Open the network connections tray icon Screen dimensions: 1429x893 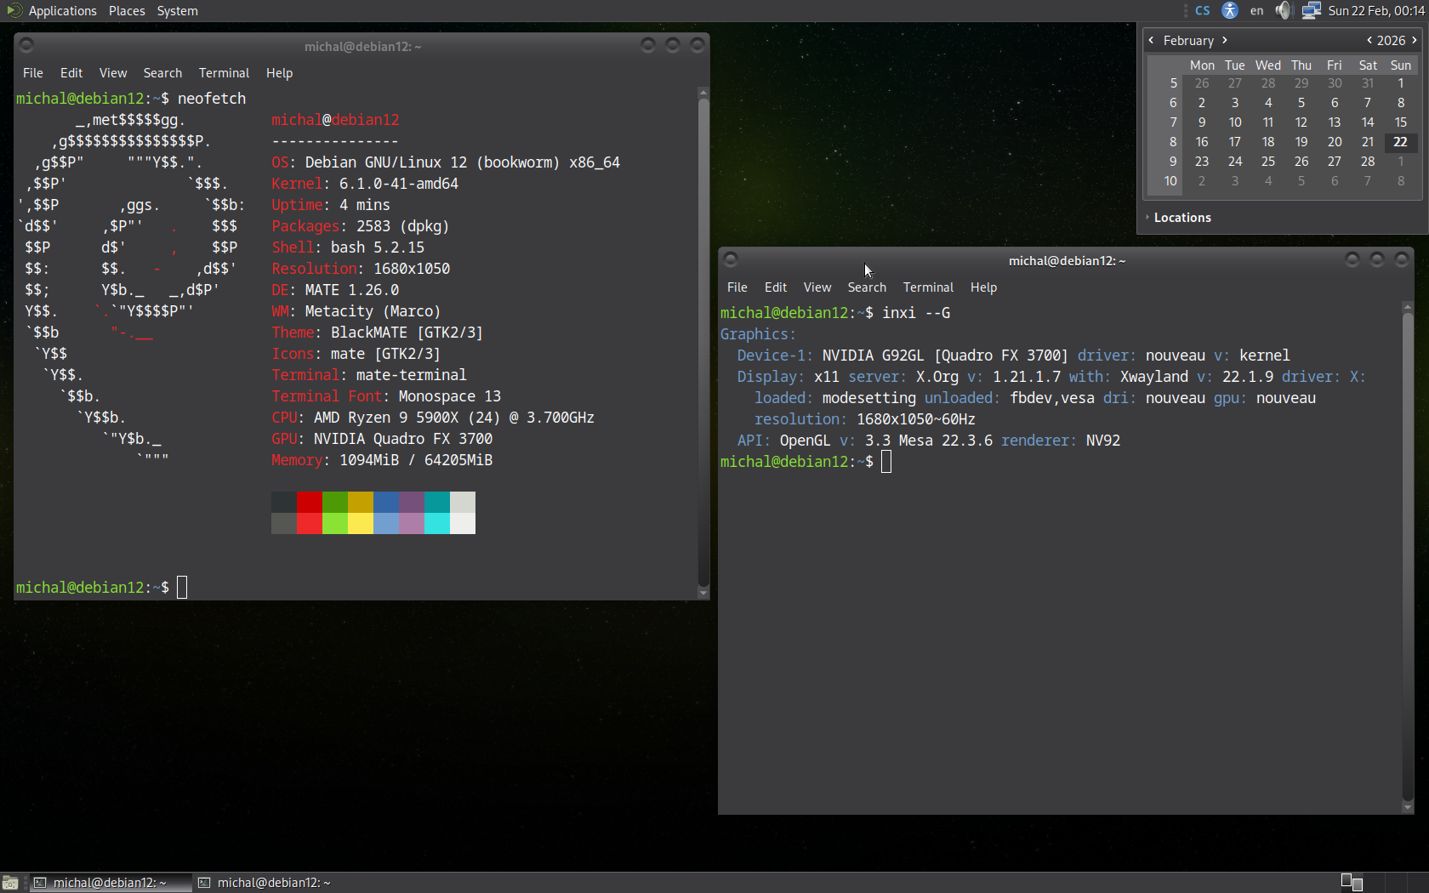point(1311,10)
